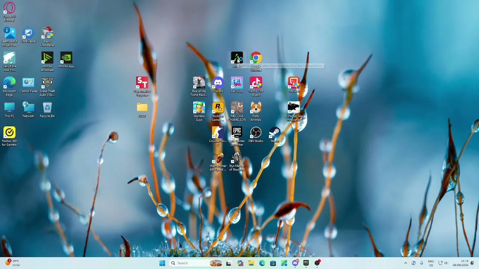Open the NVIDIA App desktop icon
Image resolution: width=479 pixels, height=269 pixels.
(66, 60)
